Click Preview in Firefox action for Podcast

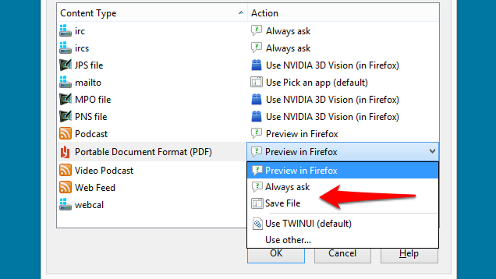[x=302, y=134]
